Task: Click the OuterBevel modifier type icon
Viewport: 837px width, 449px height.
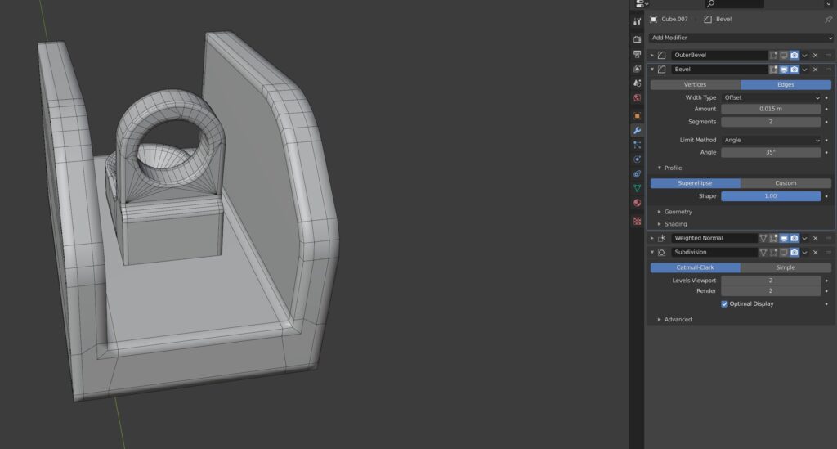Action: [662, 55]
